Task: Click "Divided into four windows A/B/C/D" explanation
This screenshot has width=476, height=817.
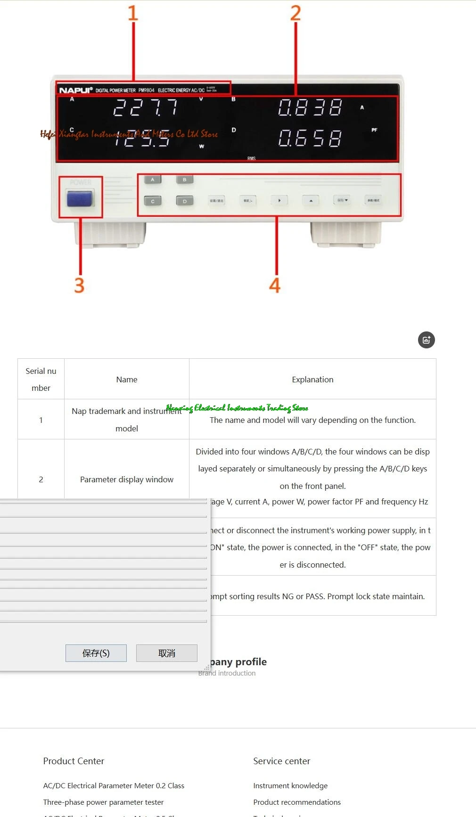Action: [x=312, y=469]
